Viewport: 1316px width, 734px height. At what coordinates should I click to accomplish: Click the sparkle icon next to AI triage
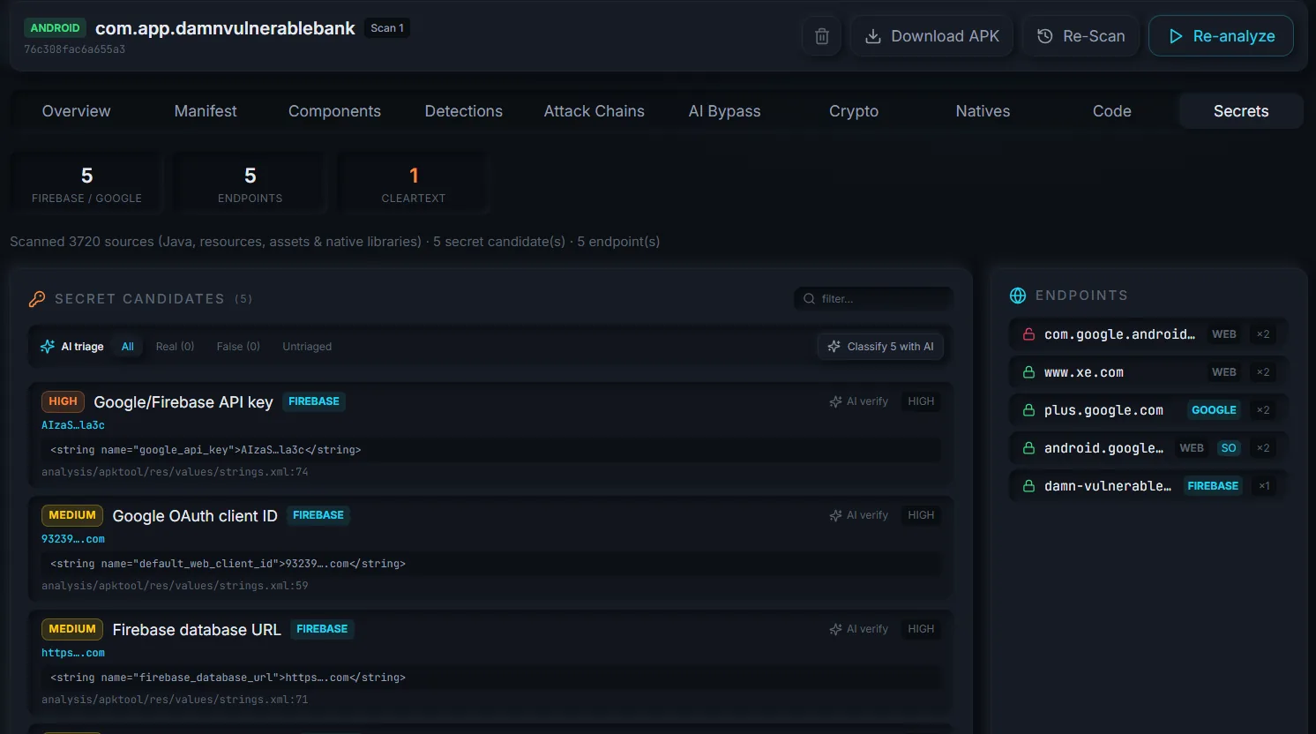[x=48, y=347]
